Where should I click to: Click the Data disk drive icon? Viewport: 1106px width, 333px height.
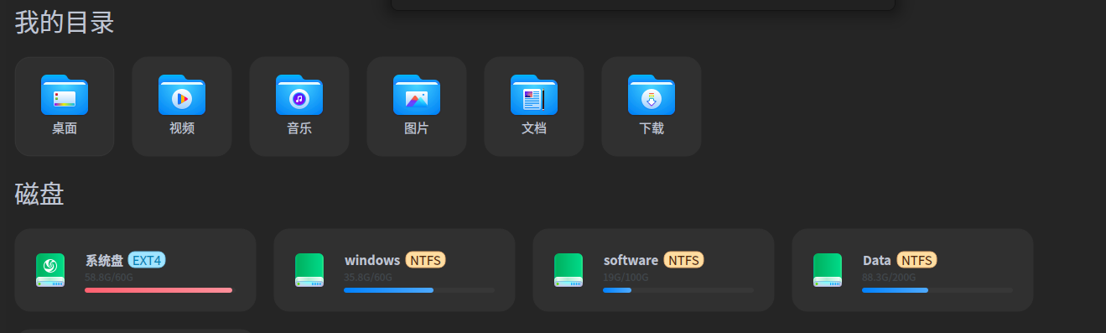coord(828,270)
